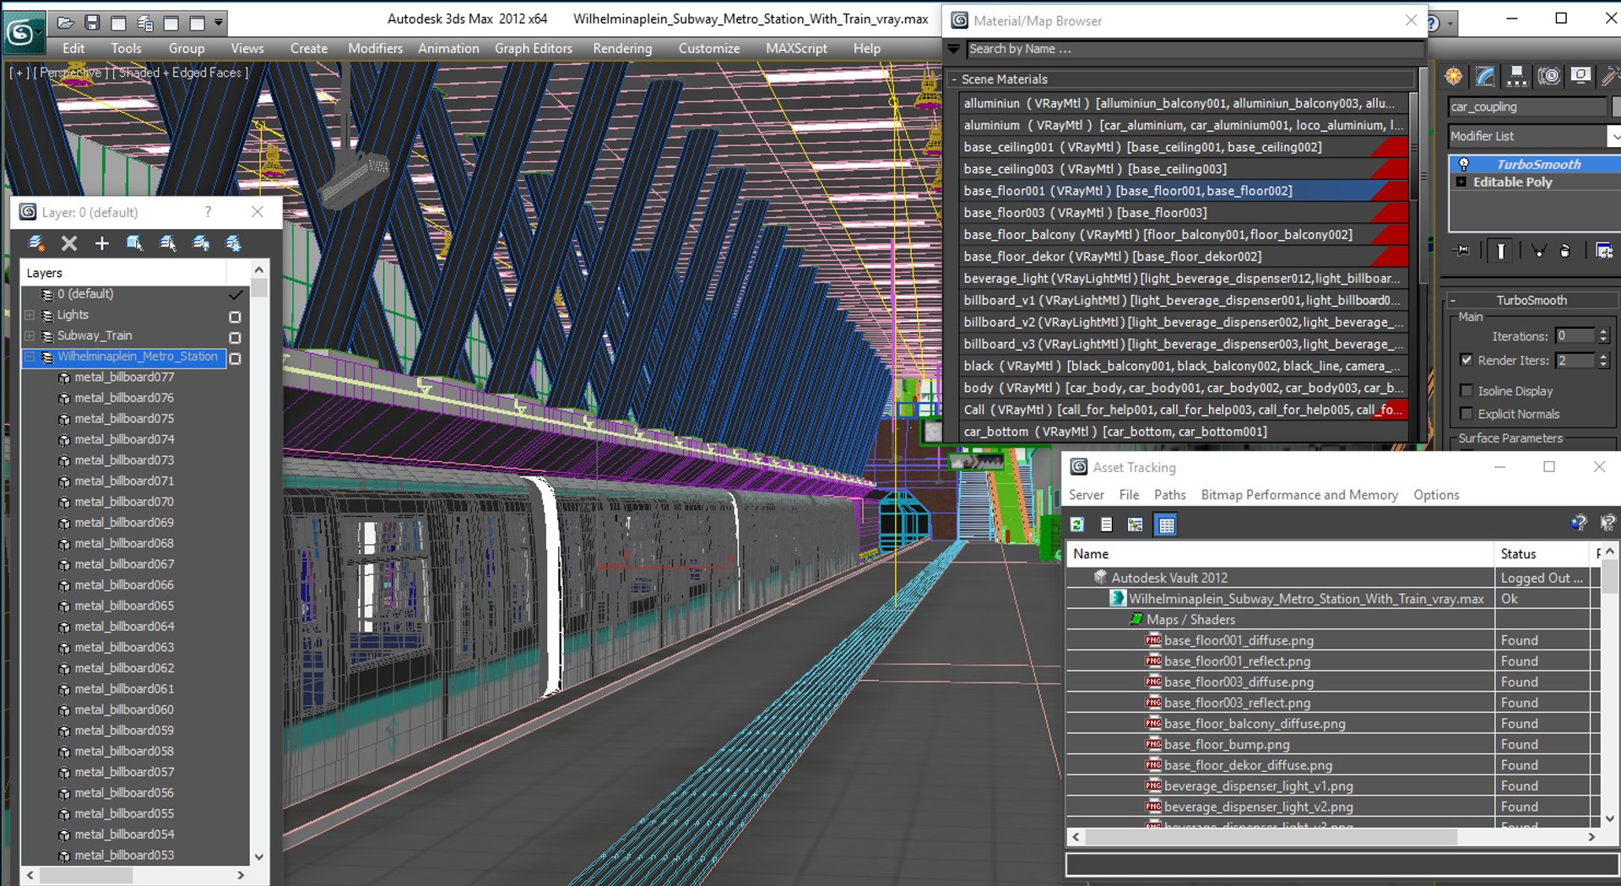The height and width of the screenshot is (886, 1621).
Task: Open Material/Map Browser options arrow
Action: 954,49
